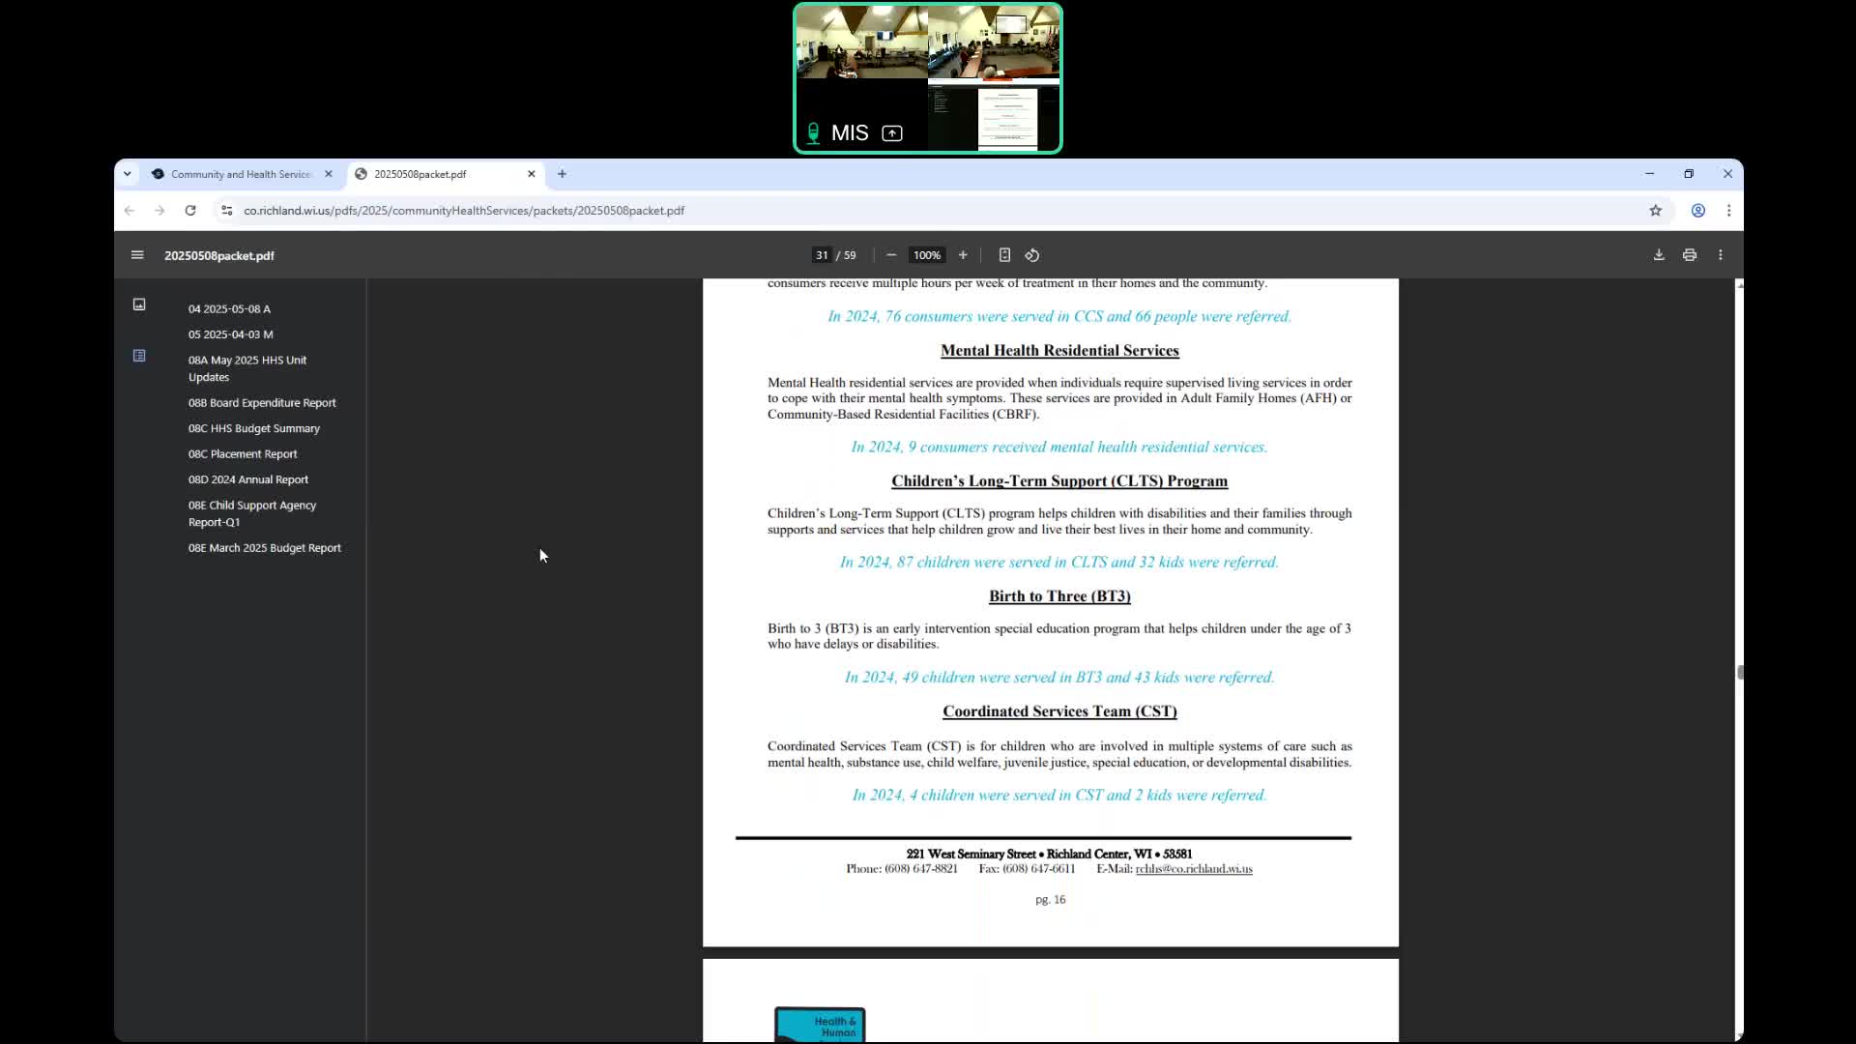Open PDF viewer more actions menu
This screenshot has width=1856, height=1044.
tap(1721, 255)
